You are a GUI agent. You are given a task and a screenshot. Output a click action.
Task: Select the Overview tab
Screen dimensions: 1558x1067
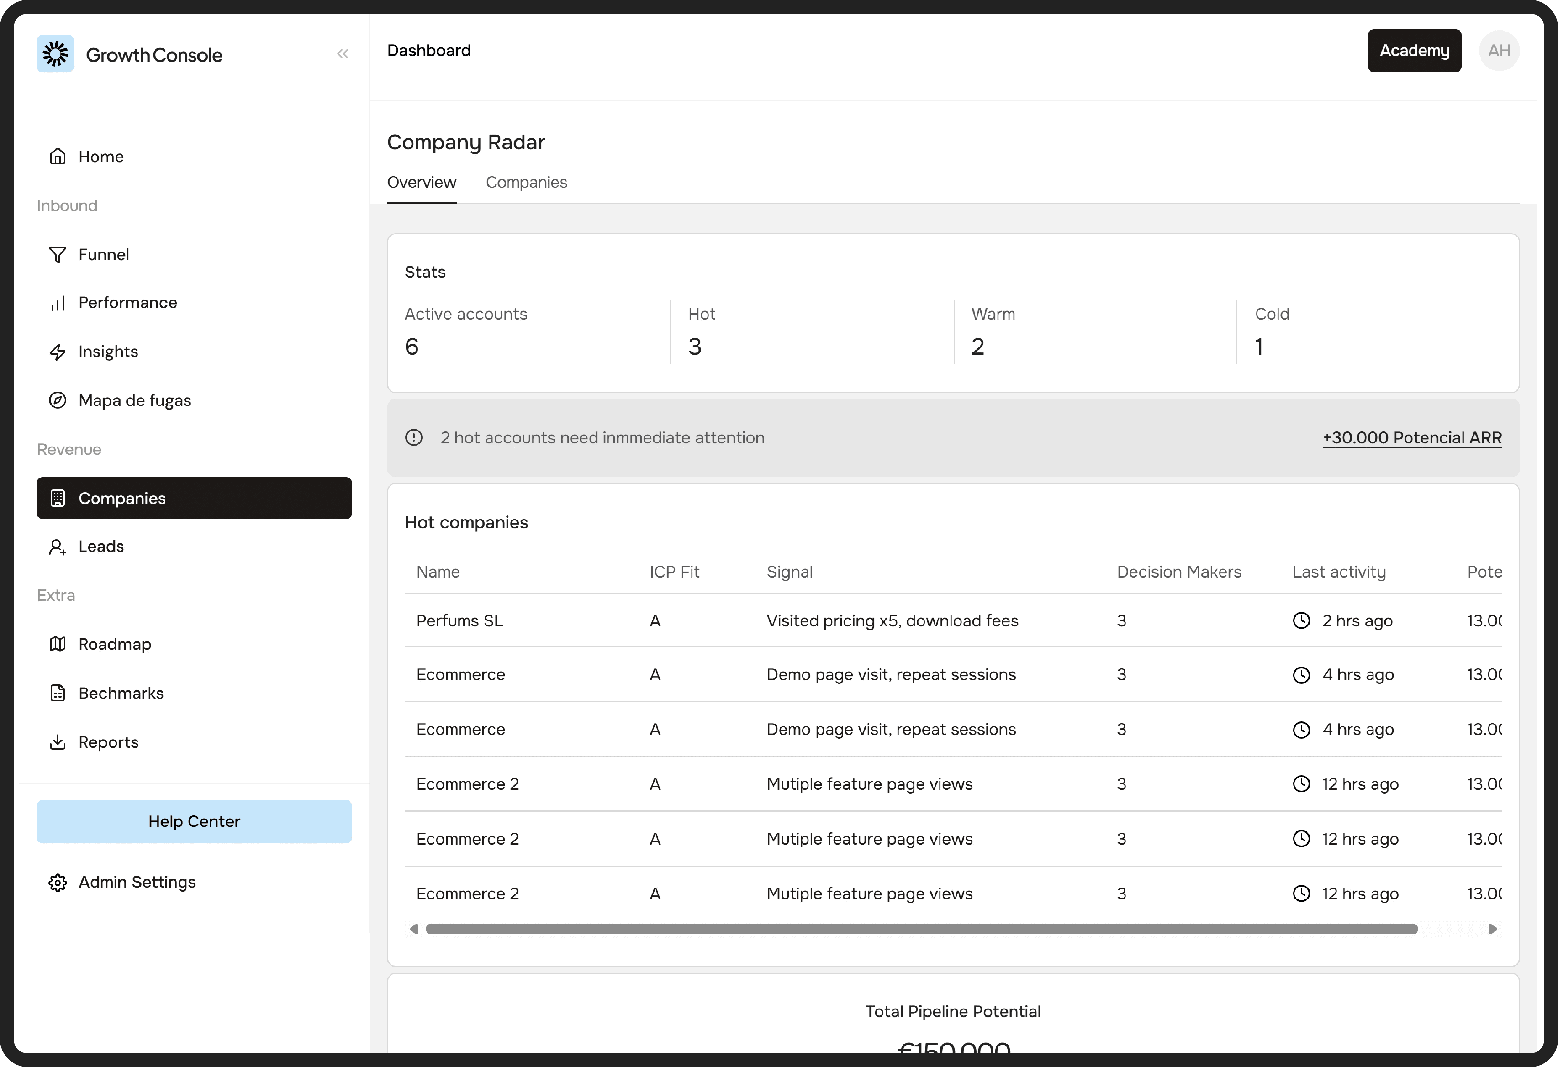click(422, 182)
